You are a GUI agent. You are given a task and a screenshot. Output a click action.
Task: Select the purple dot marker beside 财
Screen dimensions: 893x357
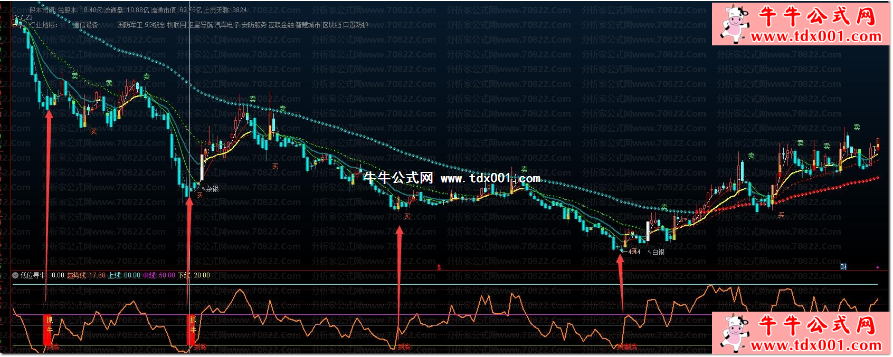878,267
